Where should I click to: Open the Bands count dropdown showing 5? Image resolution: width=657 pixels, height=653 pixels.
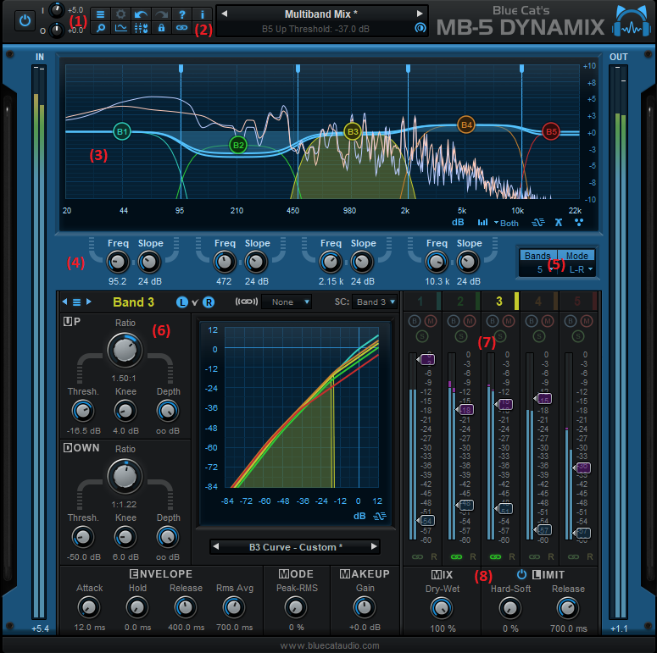538,269
